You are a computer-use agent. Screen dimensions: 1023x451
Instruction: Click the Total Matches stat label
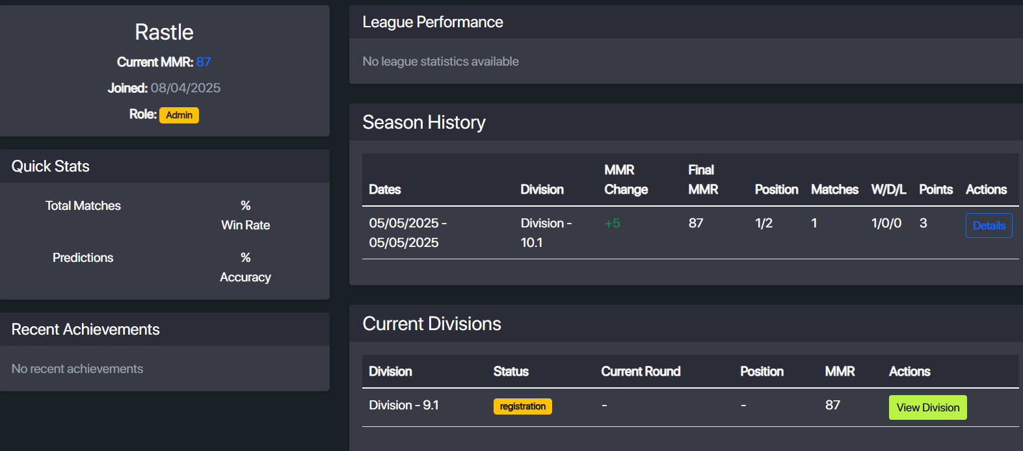tap(83, 205)
